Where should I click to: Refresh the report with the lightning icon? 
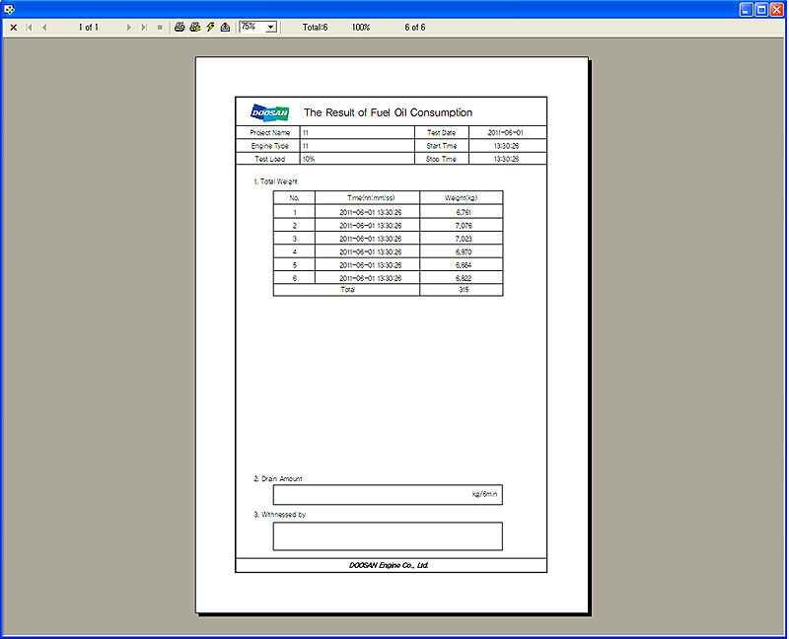pos(210,28)
